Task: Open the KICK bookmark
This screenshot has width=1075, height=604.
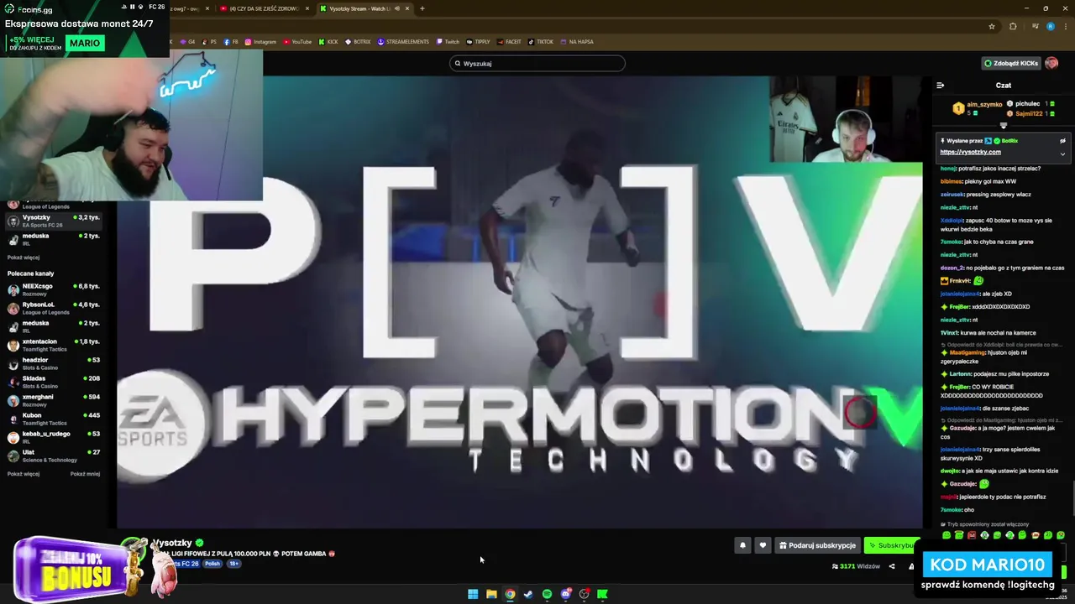Action: click(x=328, y=41)
